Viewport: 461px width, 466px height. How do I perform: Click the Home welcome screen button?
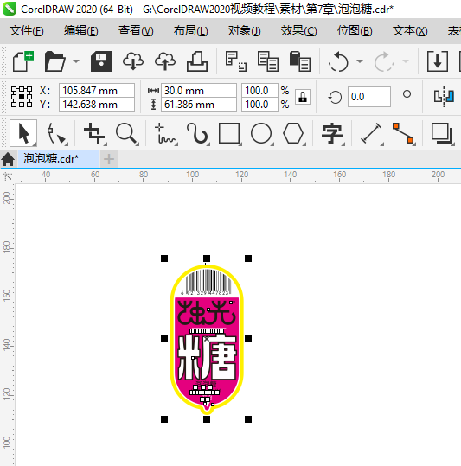8,159
